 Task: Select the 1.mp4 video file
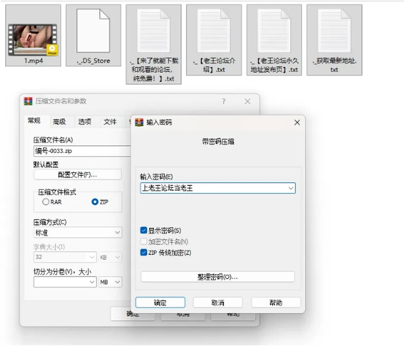pos(33,35)
